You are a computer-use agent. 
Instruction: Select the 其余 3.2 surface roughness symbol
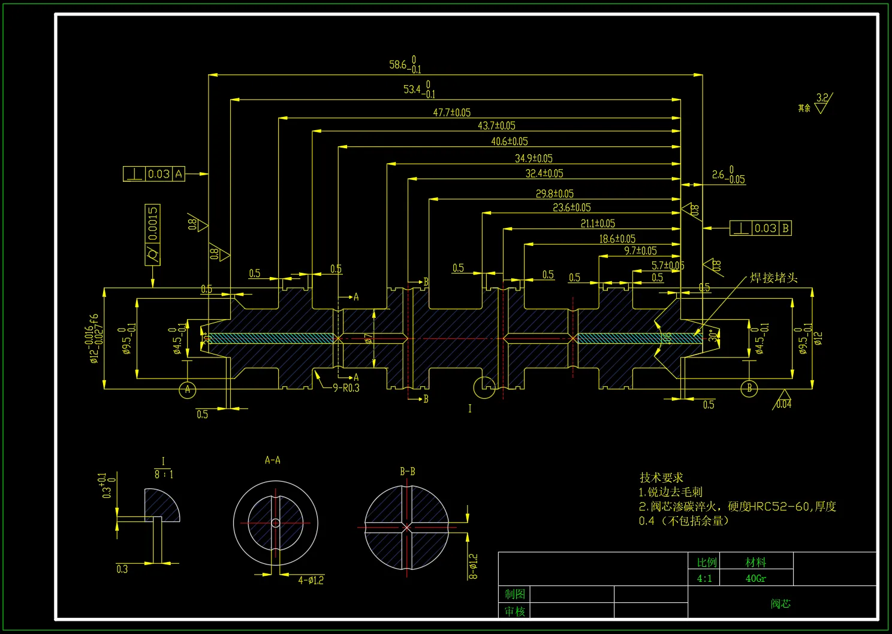[x=816, y=103]
